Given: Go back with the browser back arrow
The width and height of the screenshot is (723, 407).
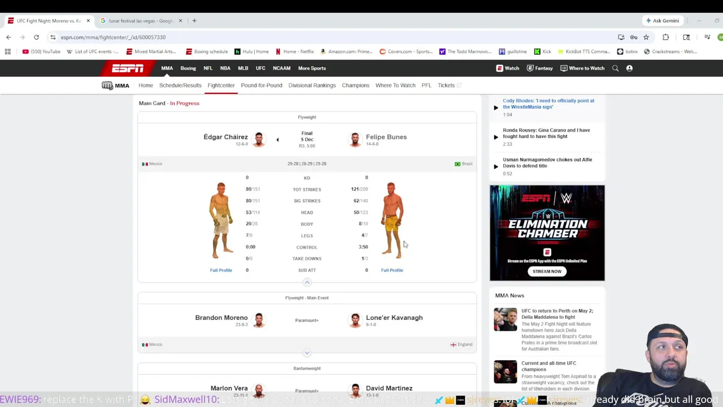Looking at the screenshot, I should click(x=8, y=37).
